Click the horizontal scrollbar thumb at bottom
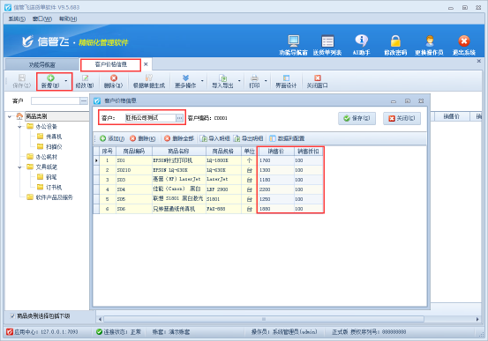The height and width of the screenshot is (341, 488). [264, 319]
